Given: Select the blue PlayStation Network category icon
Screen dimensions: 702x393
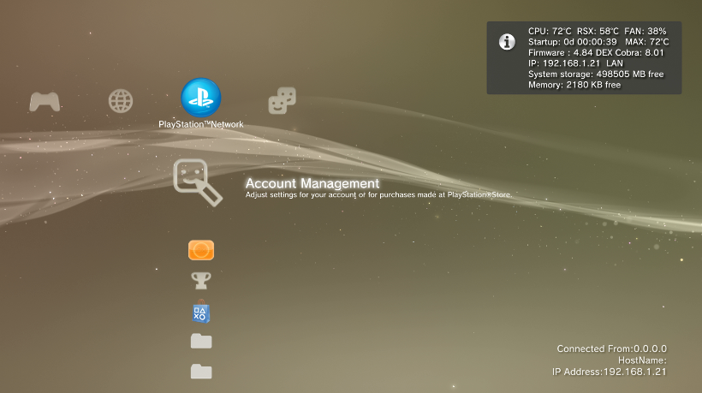Looking at the screenshot, I should coord(201,98).
